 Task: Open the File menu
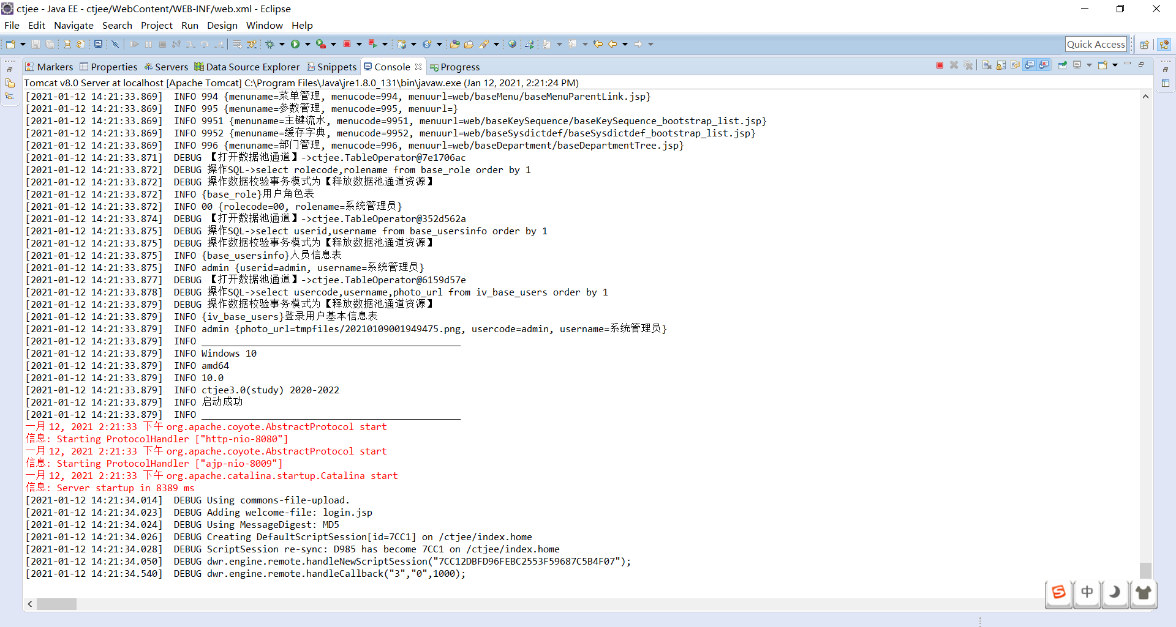(12, 25)
